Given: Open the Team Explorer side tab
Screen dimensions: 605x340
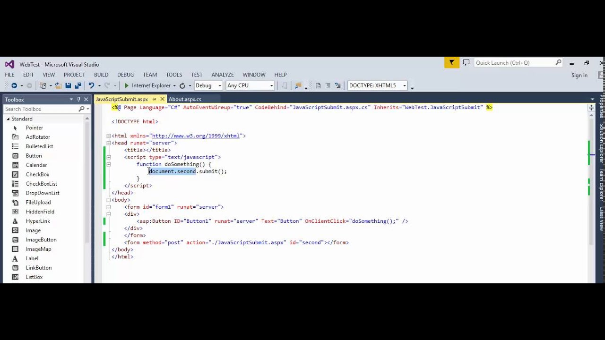Looking at the screenshot, I should [602, 186].
